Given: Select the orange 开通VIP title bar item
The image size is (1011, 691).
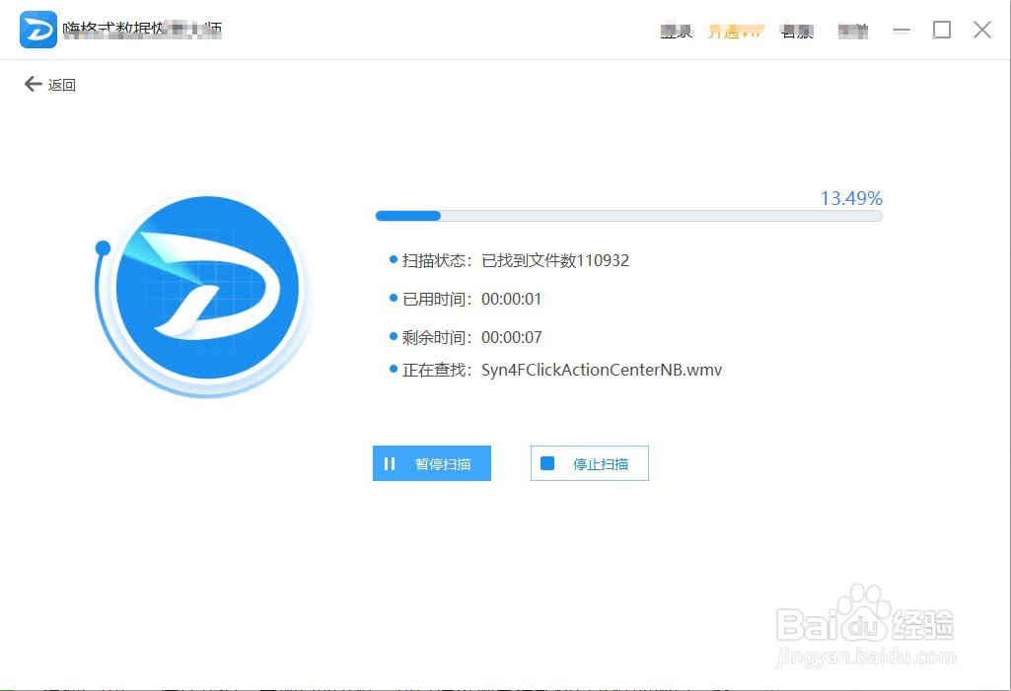Looking at the screenshot, I should (x=735, y=30).
